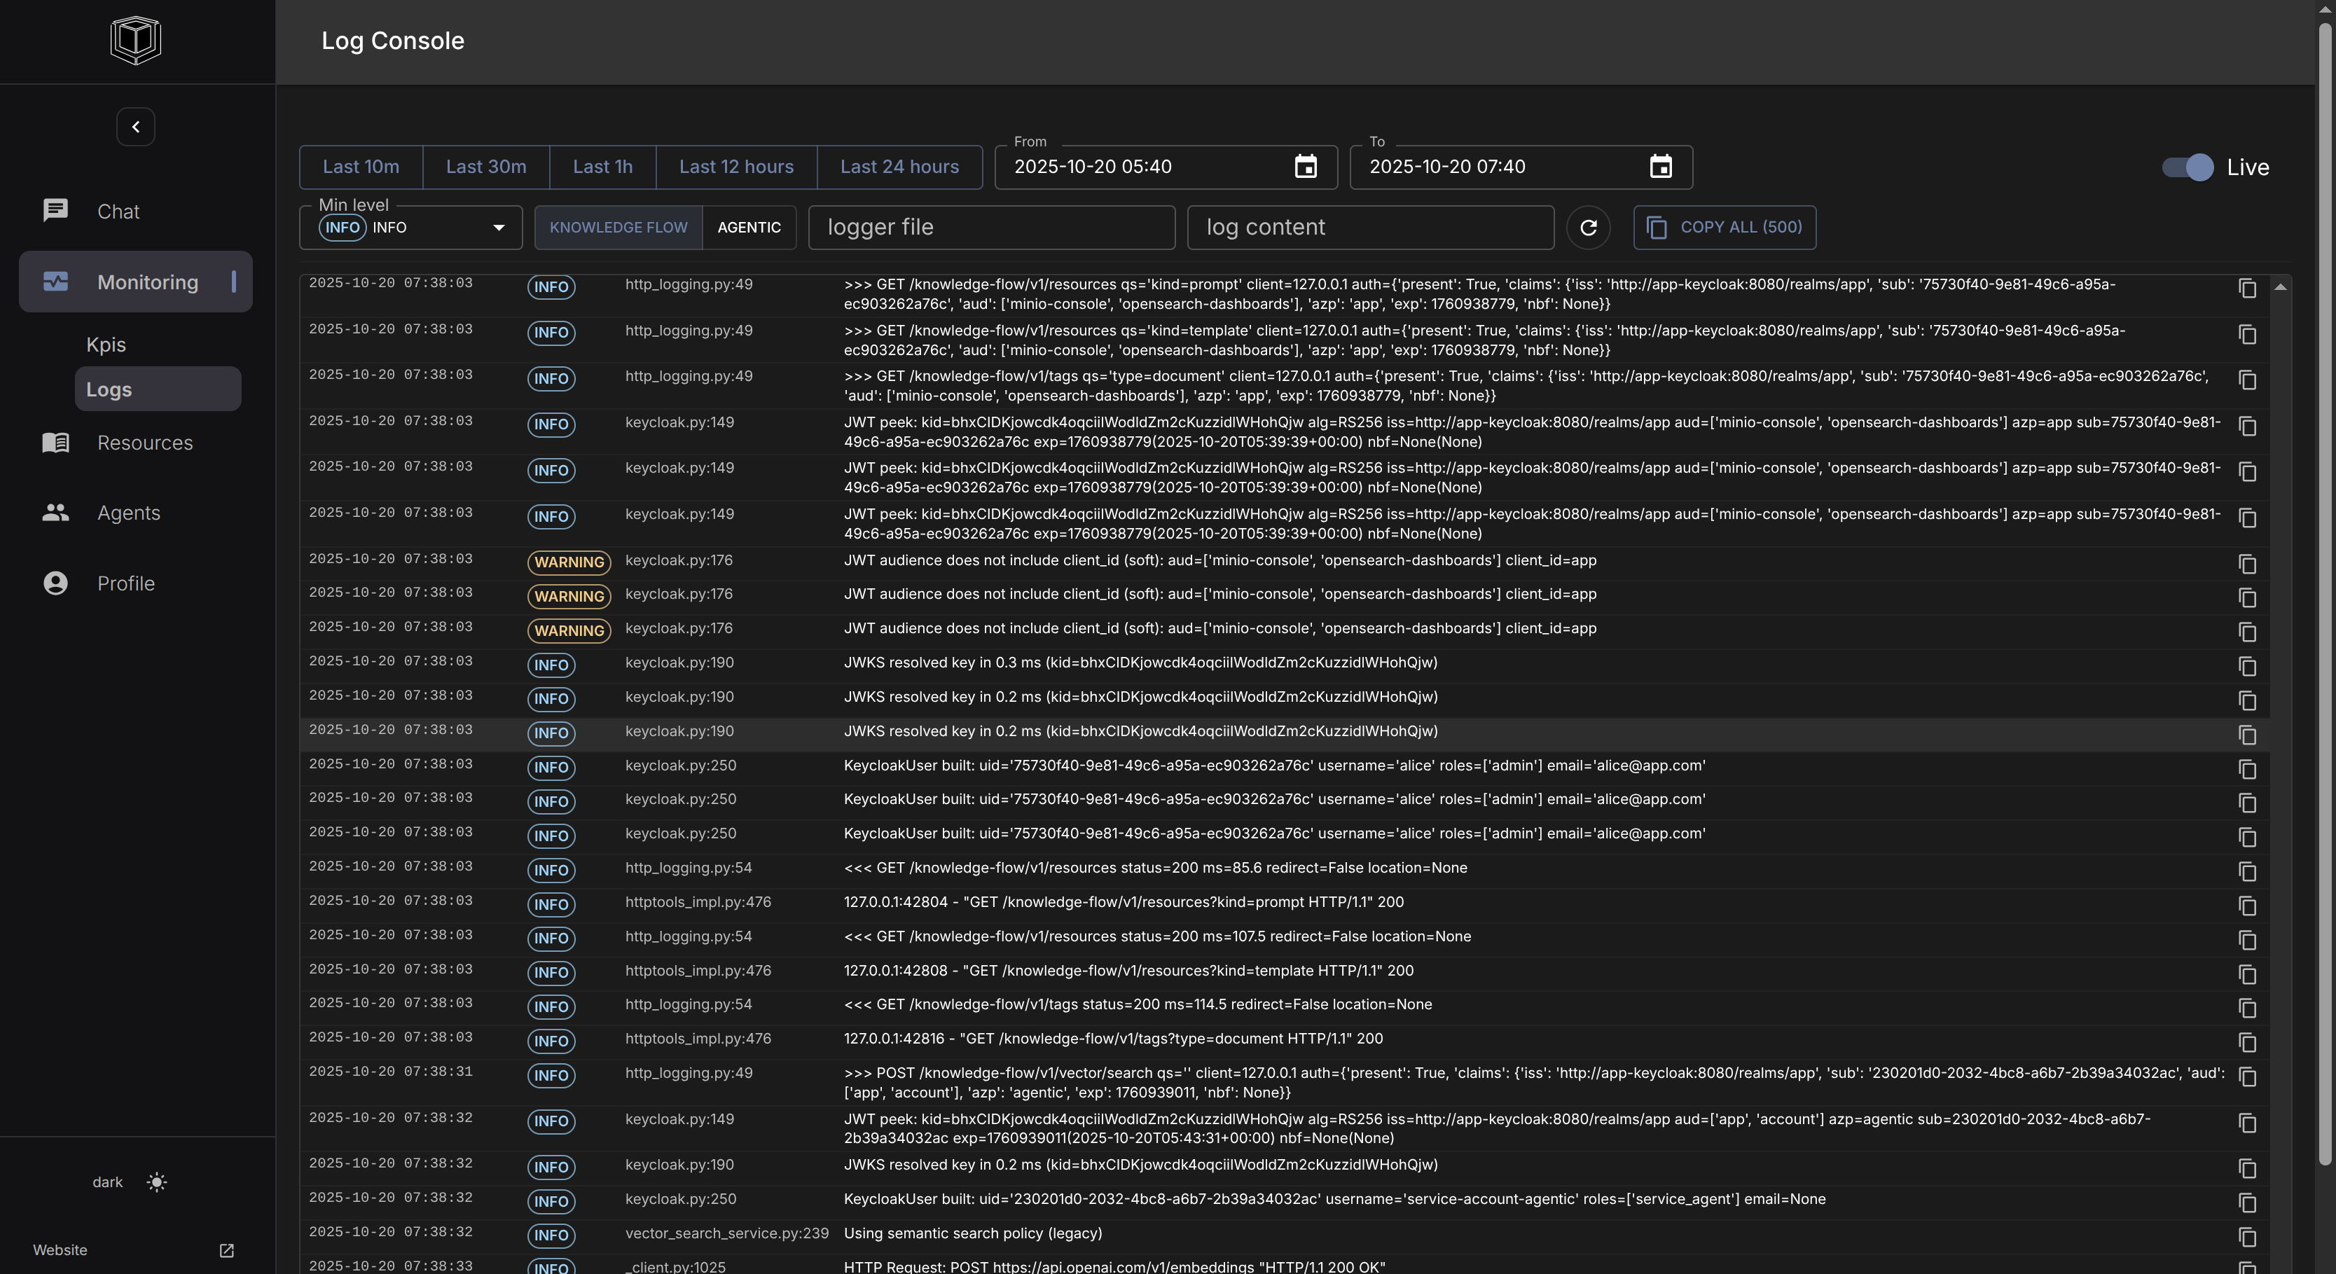The height and width of the screenshot is (1274, 2336).
Task: Click the log list scroll-up arrow
Action: 2280,286
